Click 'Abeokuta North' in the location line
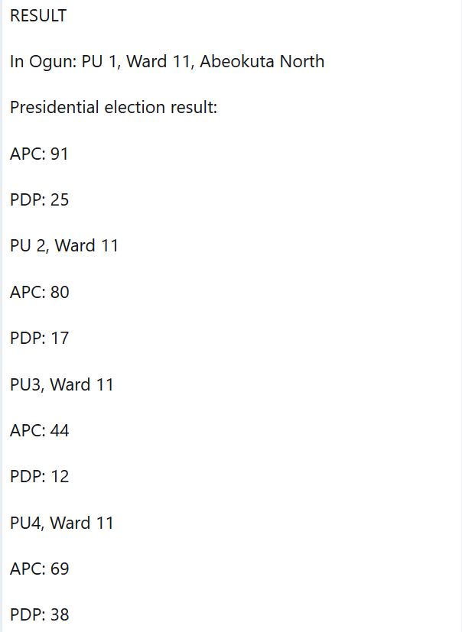This screenshot has height=632, width=462. coord(262,62)
